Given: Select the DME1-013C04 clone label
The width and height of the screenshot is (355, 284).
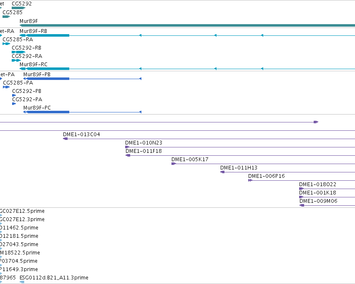Looking at the screenshot, I should [x=81, y=135].
